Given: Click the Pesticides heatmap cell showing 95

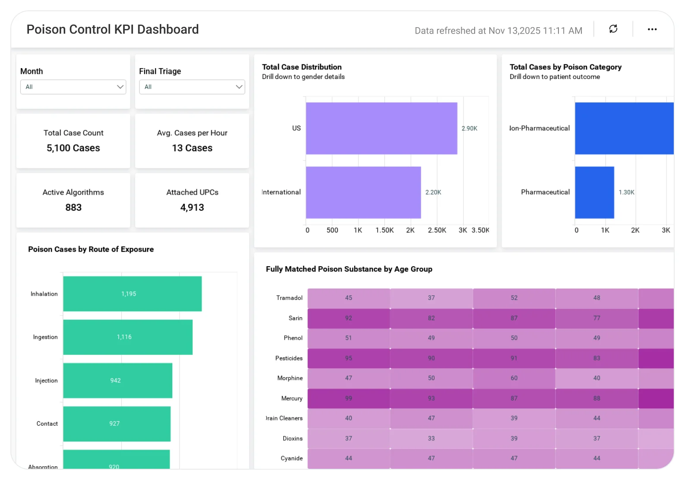Looking at the screenshot, I should point(349,358).
